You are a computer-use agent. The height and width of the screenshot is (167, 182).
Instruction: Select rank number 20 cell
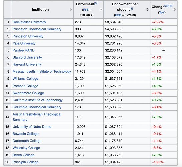point(7,162)
